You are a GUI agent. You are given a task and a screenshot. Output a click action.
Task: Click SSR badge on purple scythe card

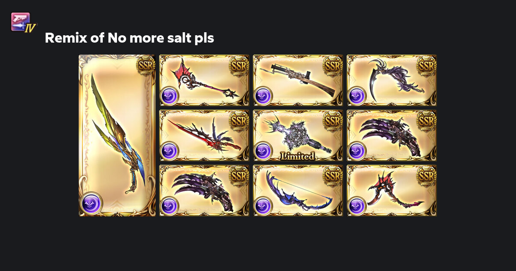click(x=426, y=66)
